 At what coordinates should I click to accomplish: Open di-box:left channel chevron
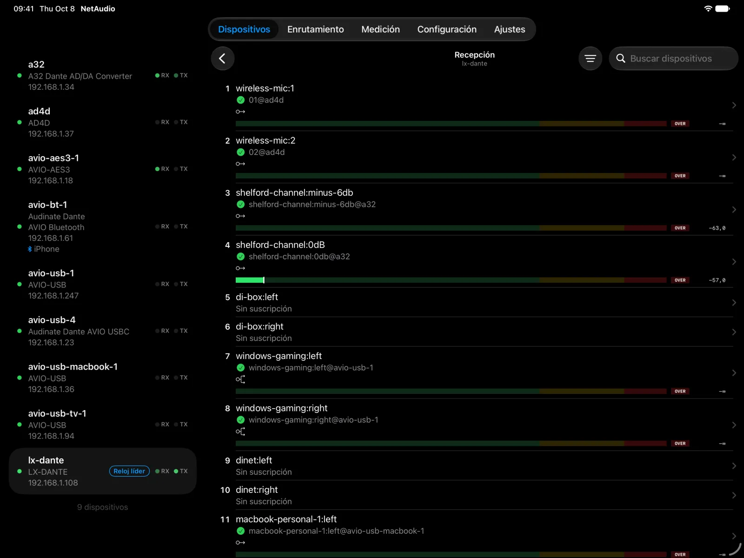pyautogui.click(x=734, y=303)
